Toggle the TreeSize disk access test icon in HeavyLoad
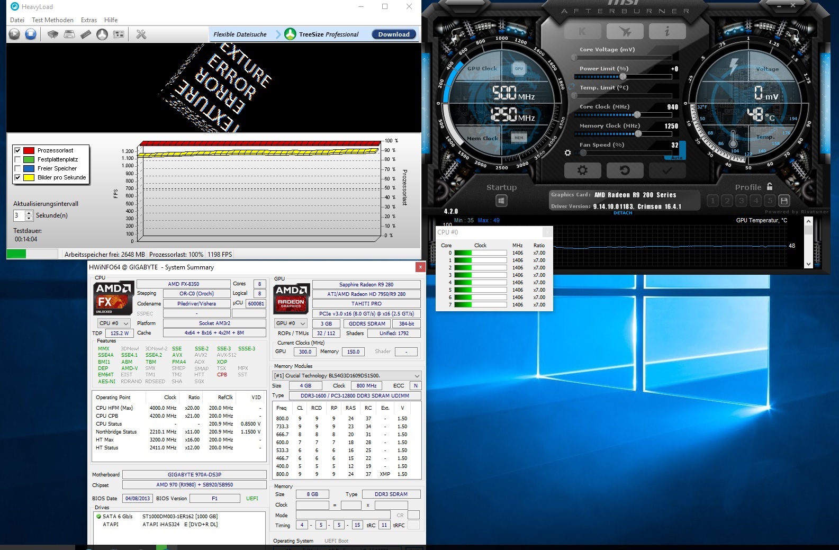839x550 pixels. 102,34
